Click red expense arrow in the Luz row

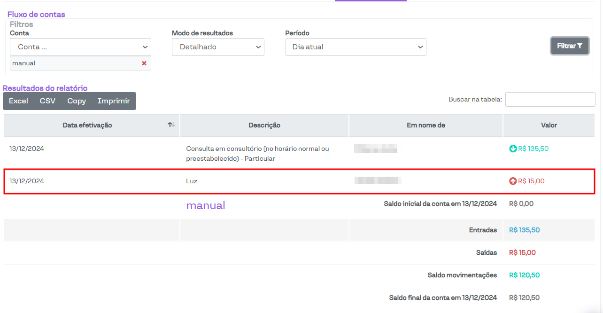tap(513, 181)
